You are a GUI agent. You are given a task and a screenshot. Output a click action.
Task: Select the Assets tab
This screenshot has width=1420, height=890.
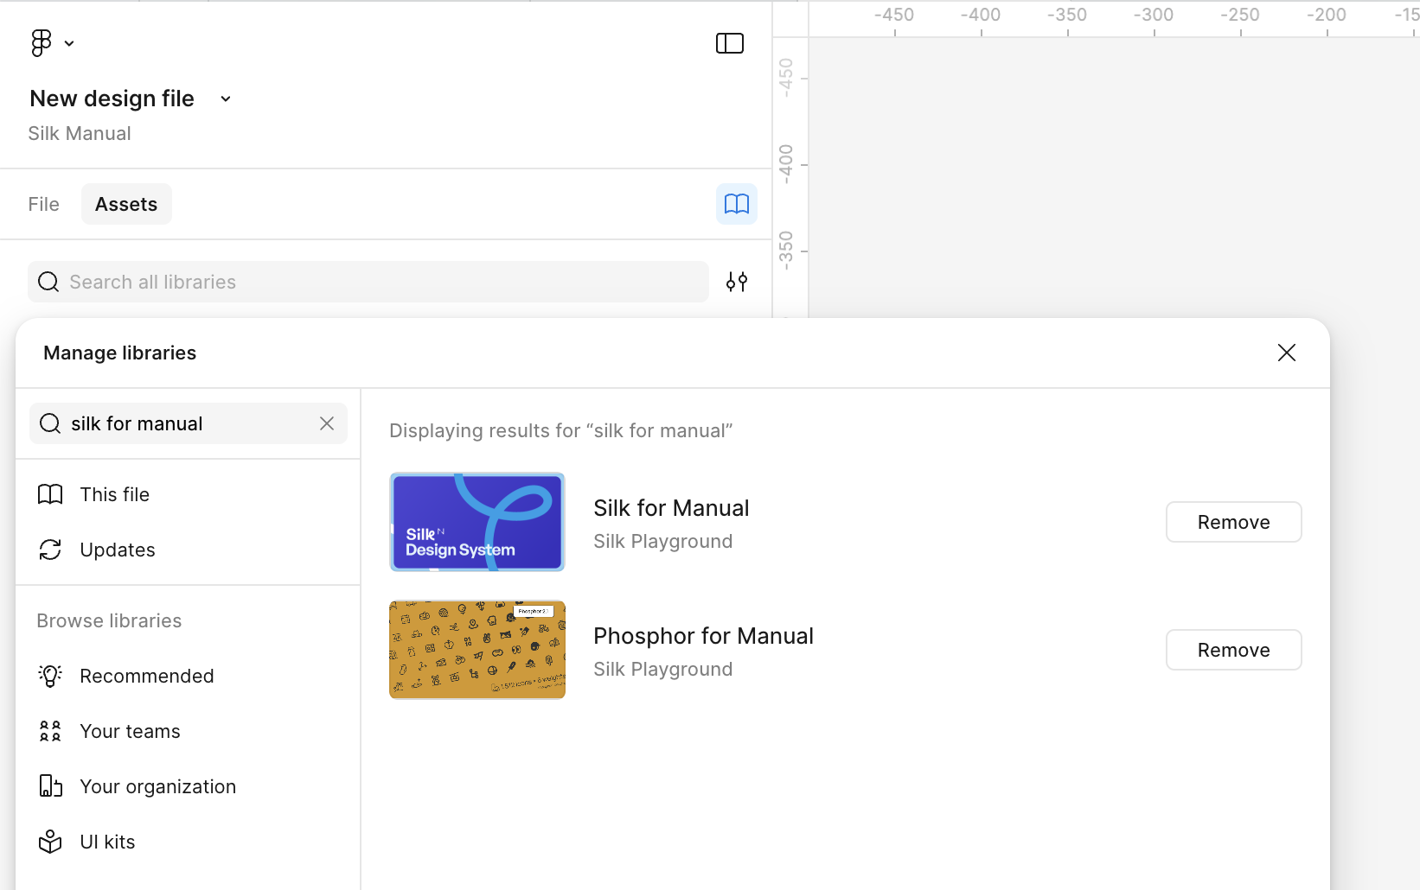pos(126,204)
